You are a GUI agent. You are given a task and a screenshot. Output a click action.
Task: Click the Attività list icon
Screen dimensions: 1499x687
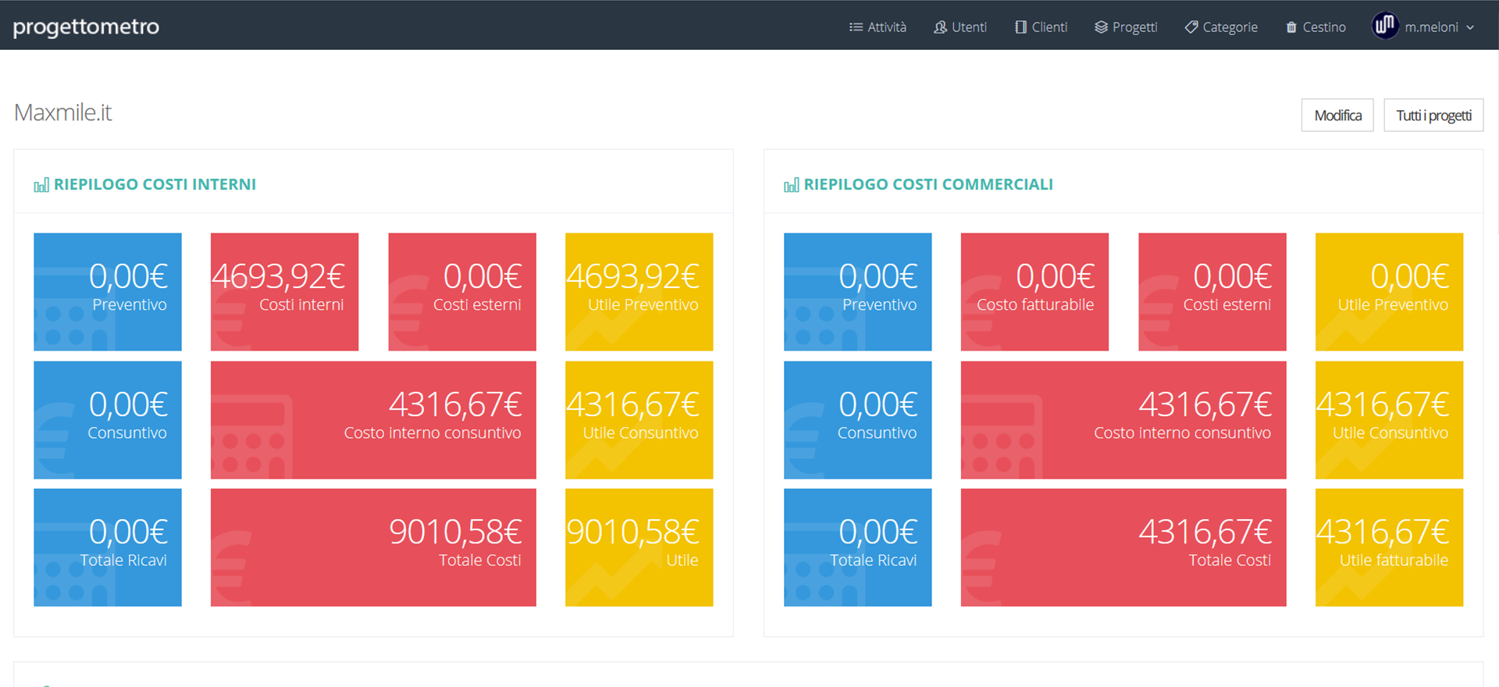tap(856, 27)
